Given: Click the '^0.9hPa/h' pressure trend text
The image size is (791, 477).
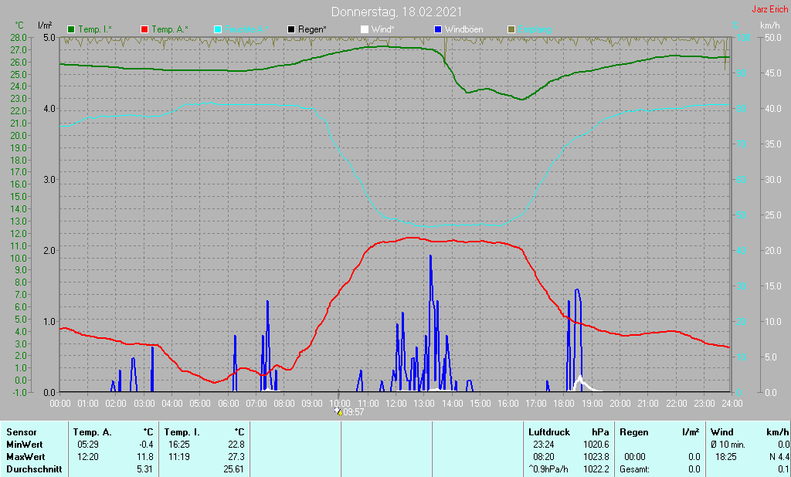Looking at the screenshot, I should 548,469.
